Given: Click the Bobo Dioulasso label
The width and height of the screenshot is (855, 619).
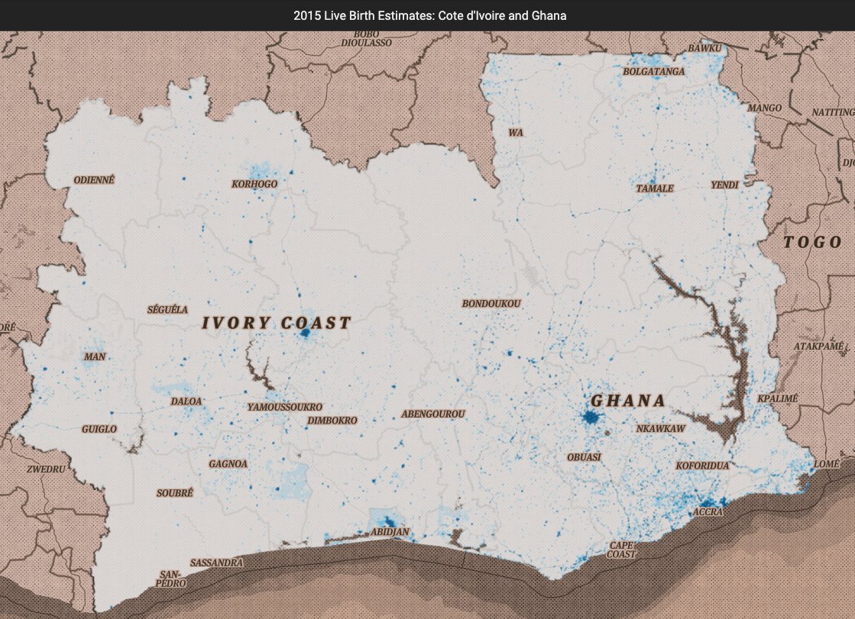Looking at the screenshot, I should pos(367,39).
